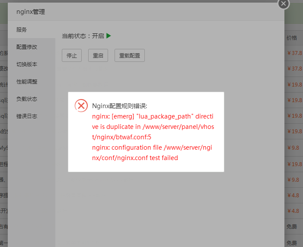Close the nginx管理 dialog with X
This screenshot has width=303, height=247.
pos(284,3)
